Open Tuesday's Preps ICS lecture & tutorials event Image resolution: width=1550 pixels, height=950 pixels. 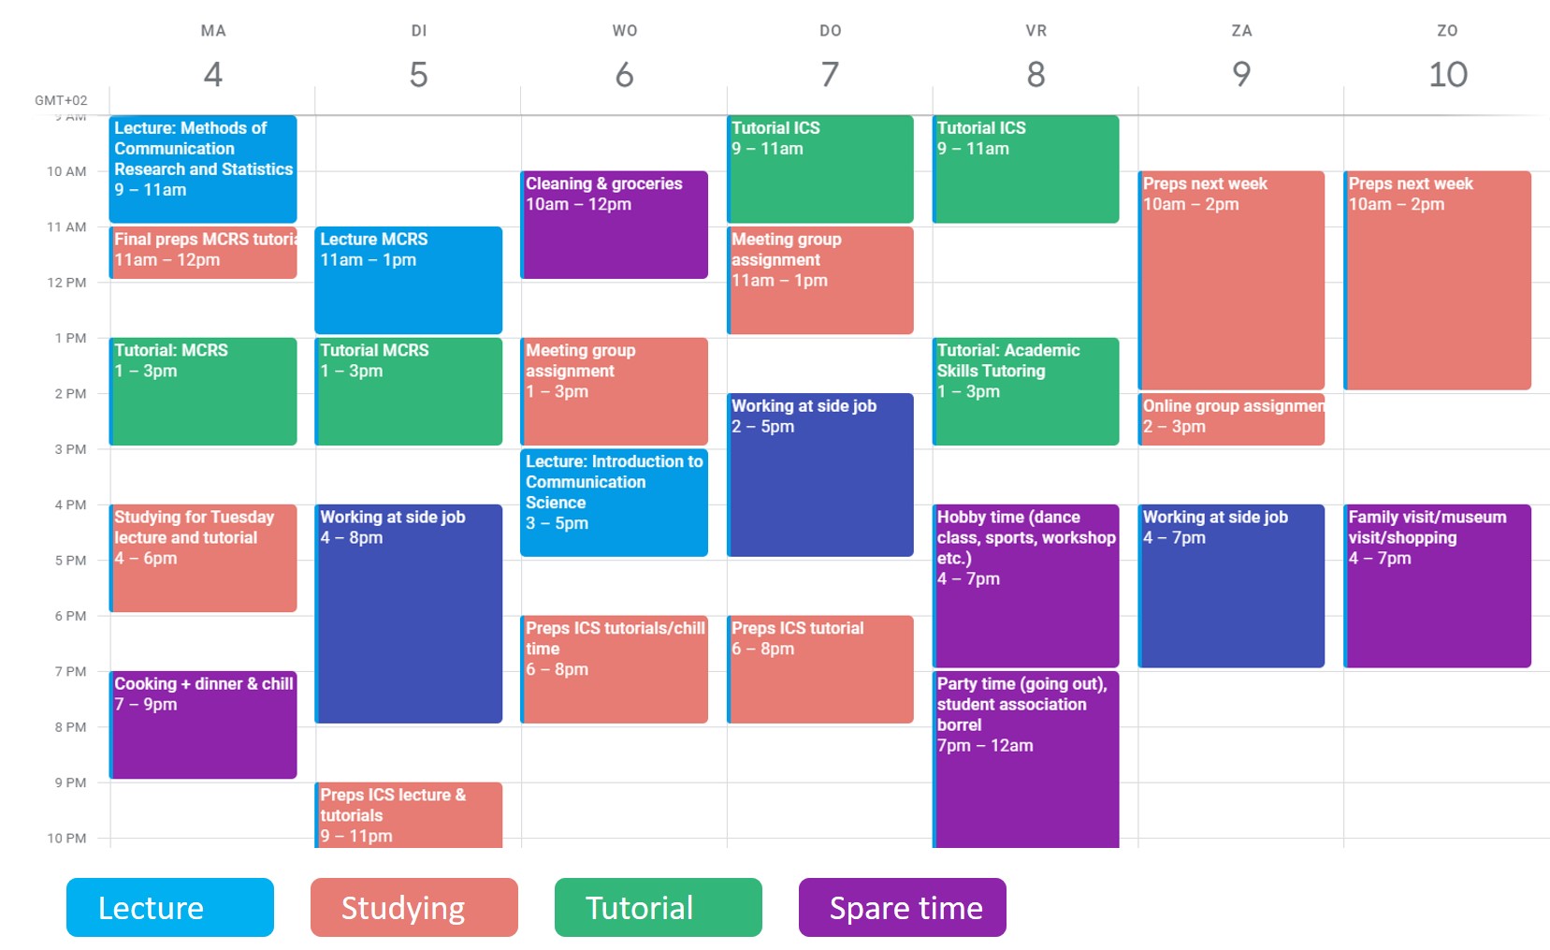pos(409,814)
